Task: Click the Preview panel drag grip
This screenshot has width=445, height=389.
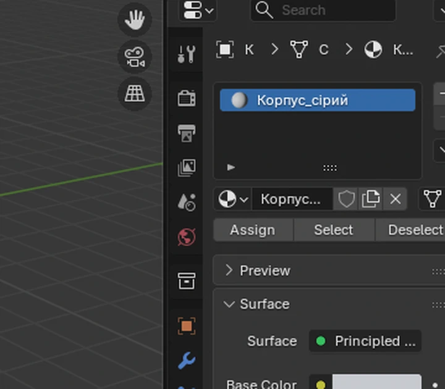Action: pyautogui.click(x=438, y=272)
